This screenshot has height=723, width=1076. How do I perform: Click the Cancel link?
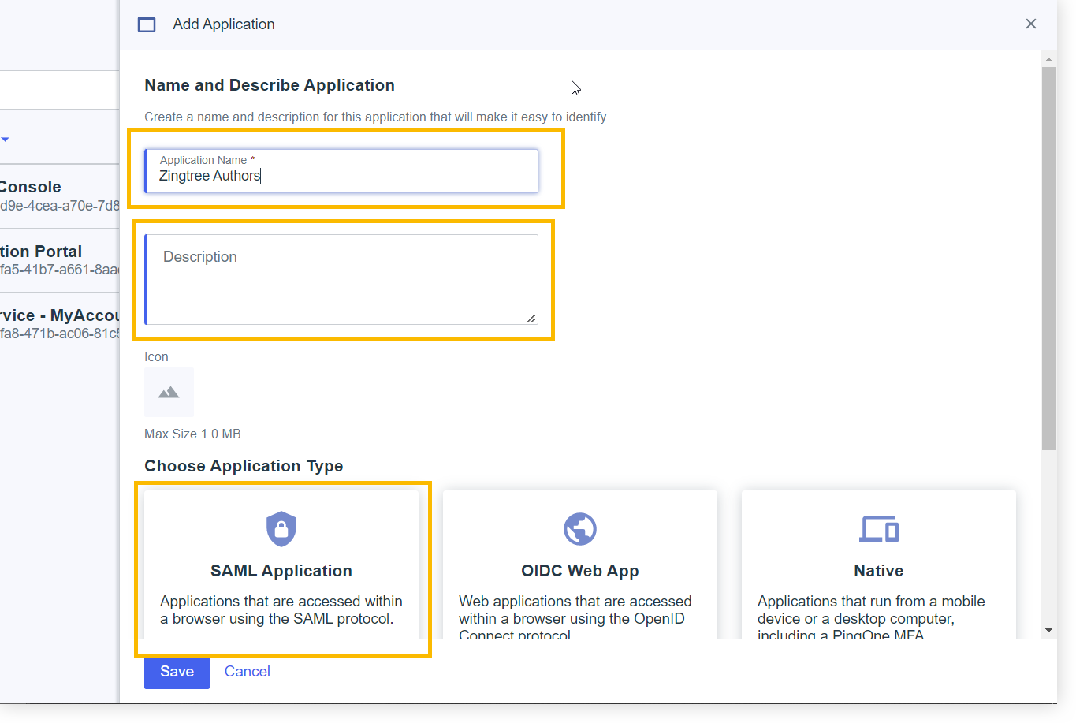[248, 672]
